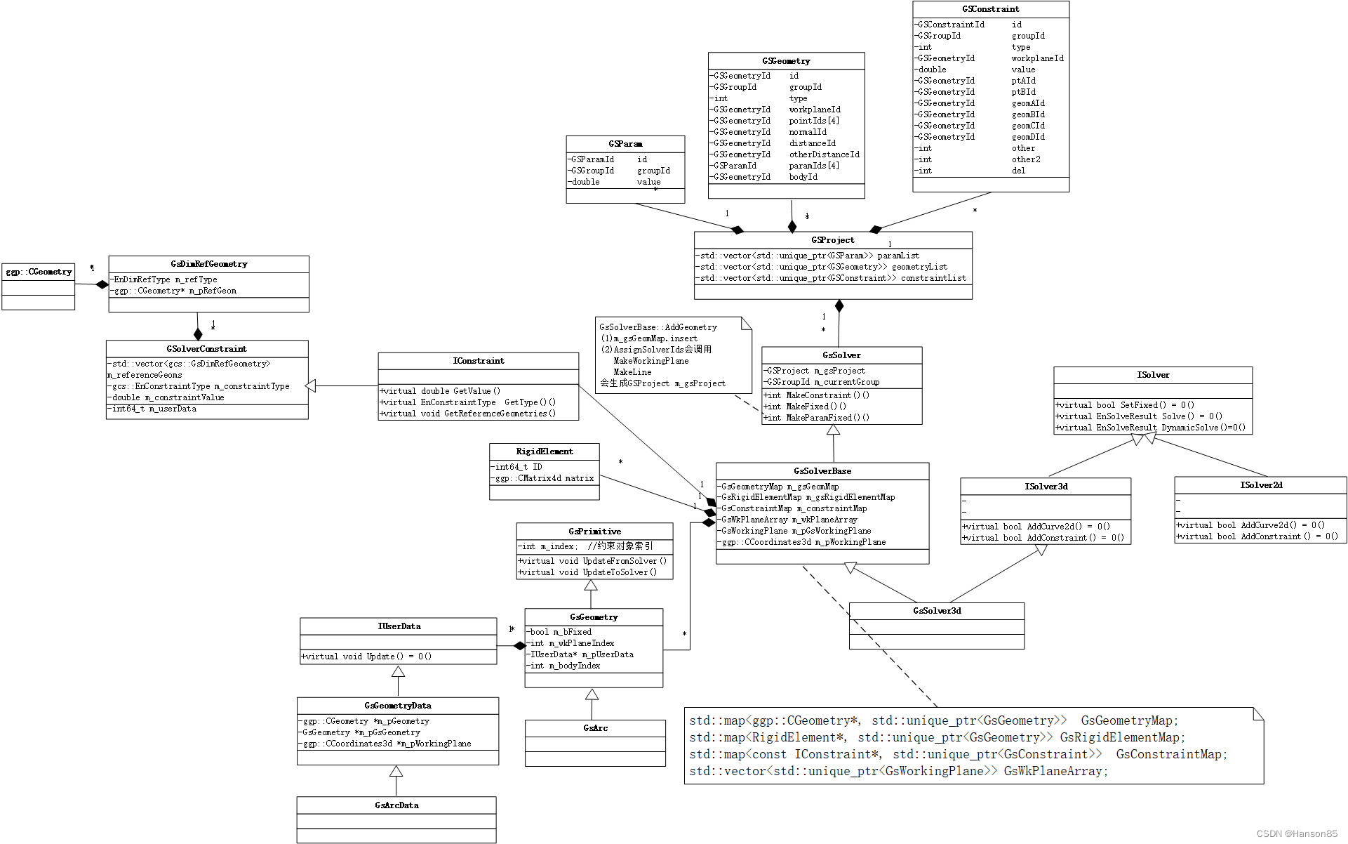
Task: Select the GSConstraint class title
Action: point(990,9)
